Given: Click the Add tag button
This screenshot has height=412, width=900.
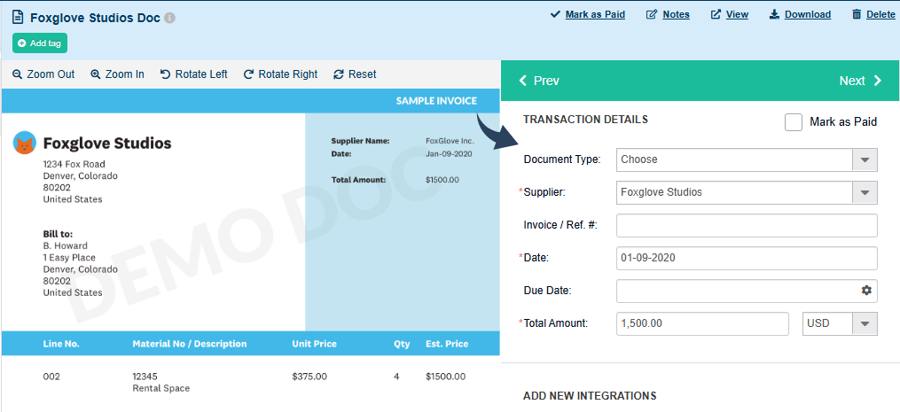Looking at the screenshot, I should pos(40,43).
